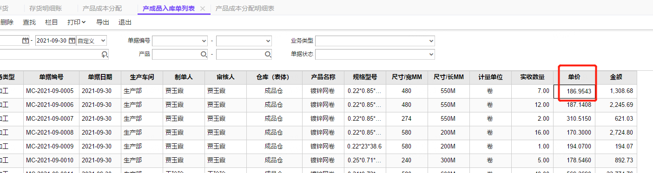The image size is (653, 173).
Task: Open 栏目 column settings
Action: (x=52, y=22)
